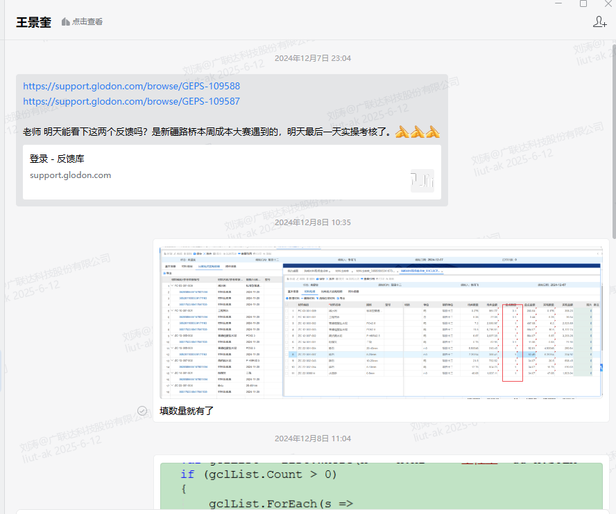Close the chat window
The width and height of the screenshot is (616, 514).
(608, 3)
